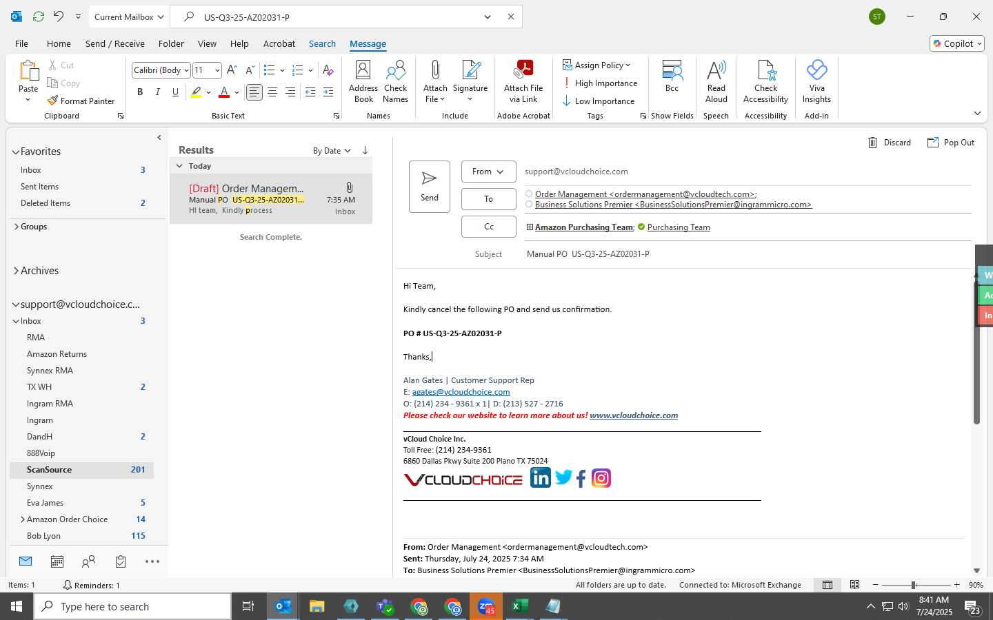Click the To recipients button
Image resolution: width=993 pixels, height=620 pixels.
(x=488, y=199)
